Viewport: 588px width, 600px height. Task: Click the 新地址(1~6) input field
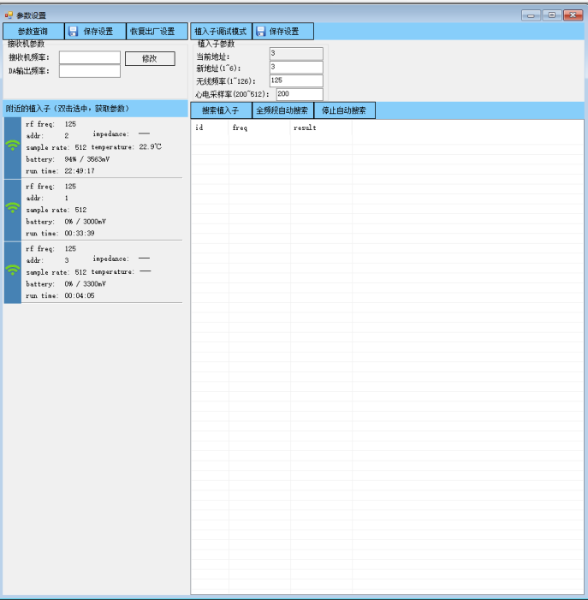point(296,68)
